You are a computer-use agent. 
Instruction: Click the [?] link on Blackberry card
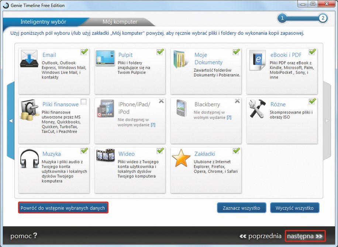(x=229, y=117)
